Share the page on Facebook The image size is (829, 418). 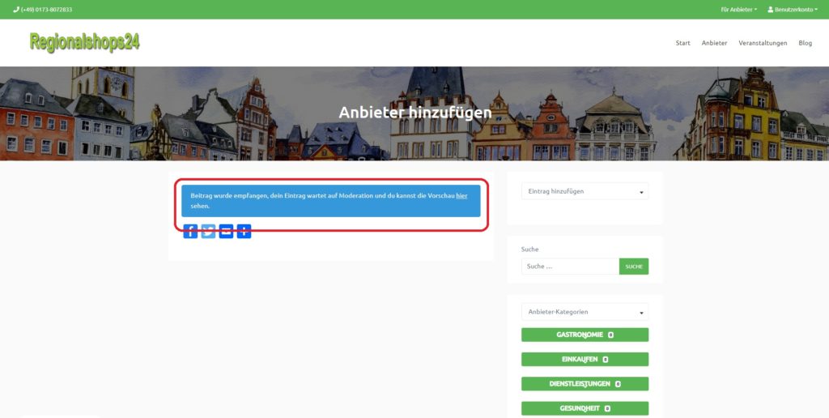pyautogui.click(x=190, y=232)
